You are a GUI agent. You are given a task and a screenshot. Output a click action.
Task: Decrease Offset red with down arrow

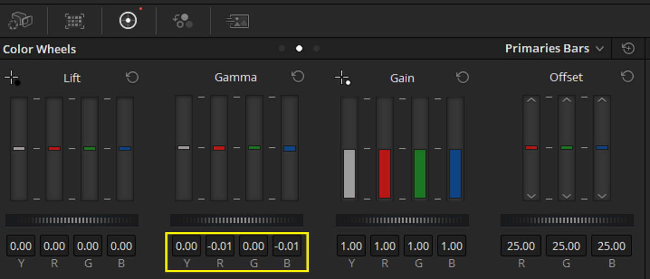(531, 196)
